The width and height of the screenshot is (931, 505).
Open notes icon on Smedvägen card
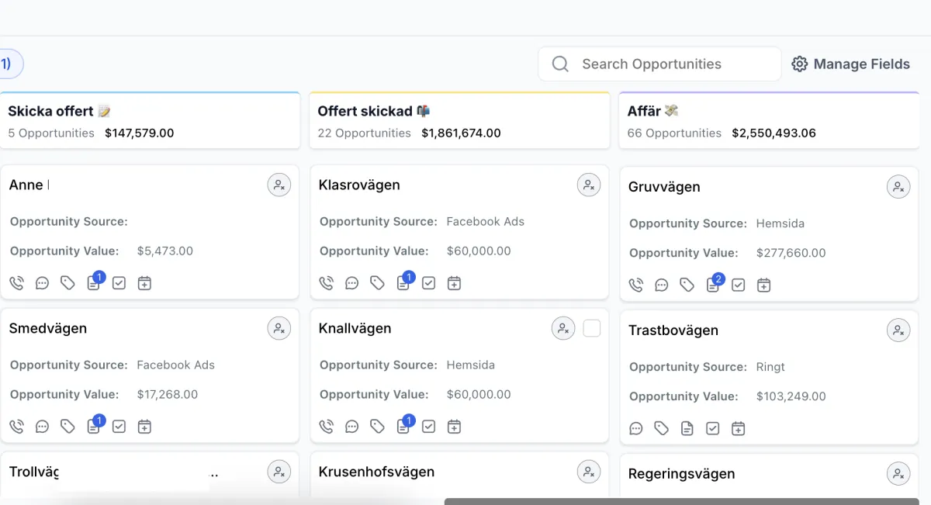click(x=93, y=427)
